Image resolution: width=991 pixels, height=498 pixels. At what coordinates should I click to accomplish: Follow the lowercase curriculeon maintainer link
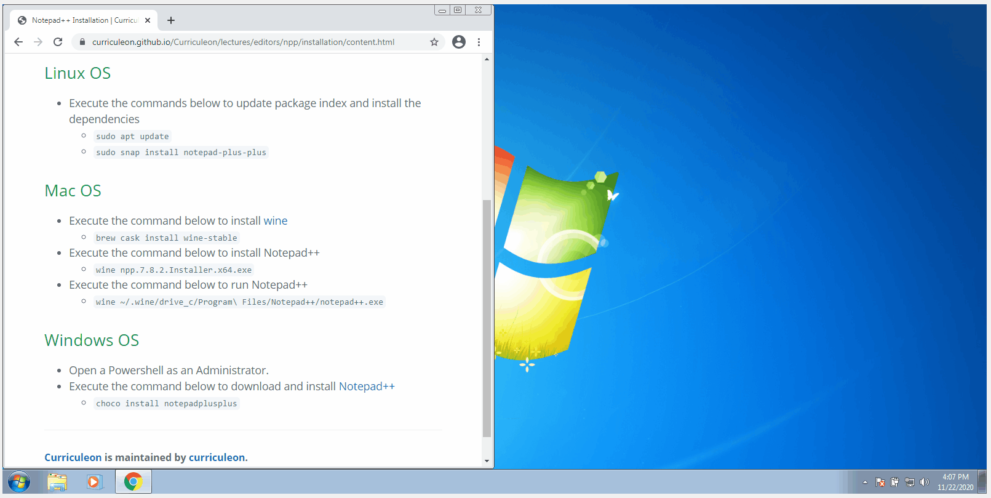(217, 457)
